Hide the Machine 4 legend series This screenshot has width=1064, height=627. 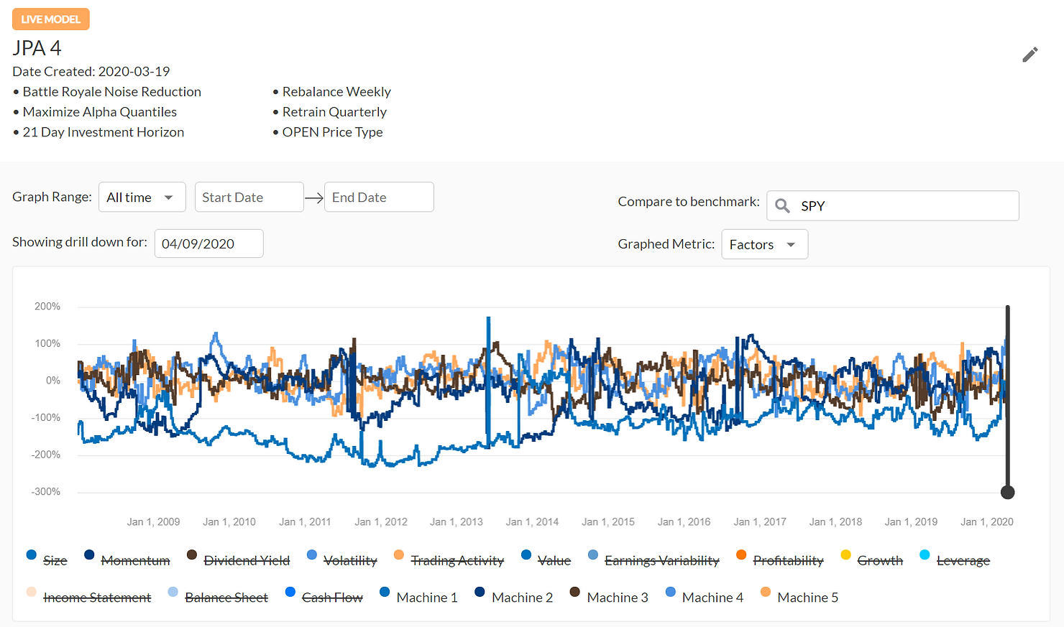[705, 597]
